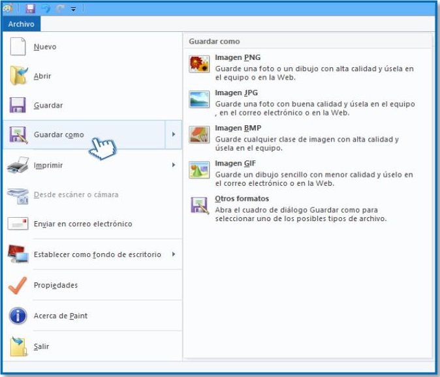Open Propiedades from the menu
Image resolution: width=440 pixels, height=377 pixels.
pos(92,285)
